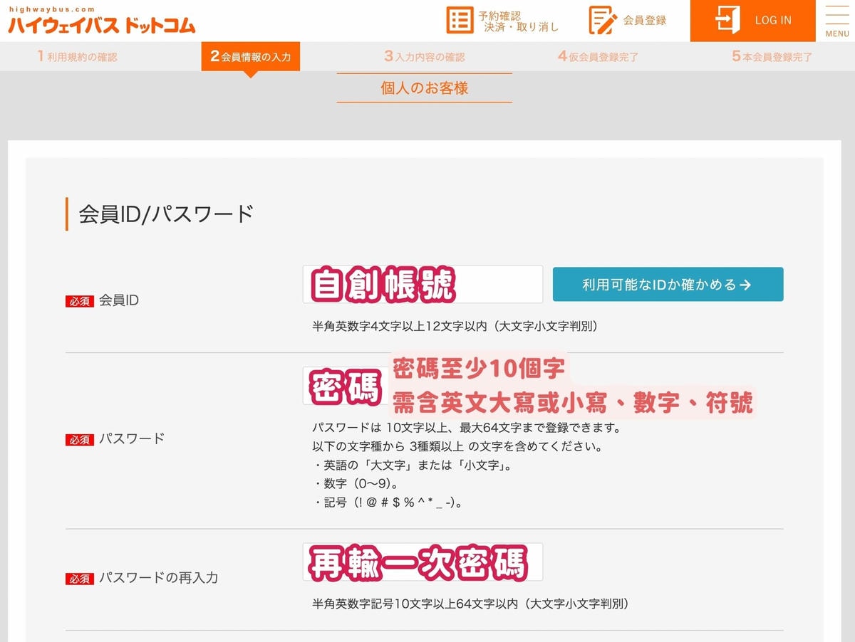Select step 3 入力内容の確認 tab
This screenshot has width=855, height=642.
425,57
